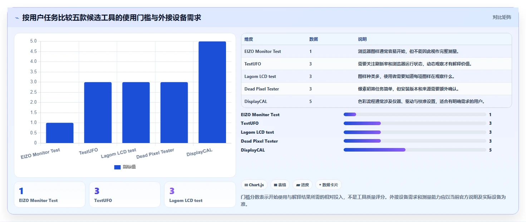Click the value 1 in the EIZO table row
The image size is (526, 222).
310,51
